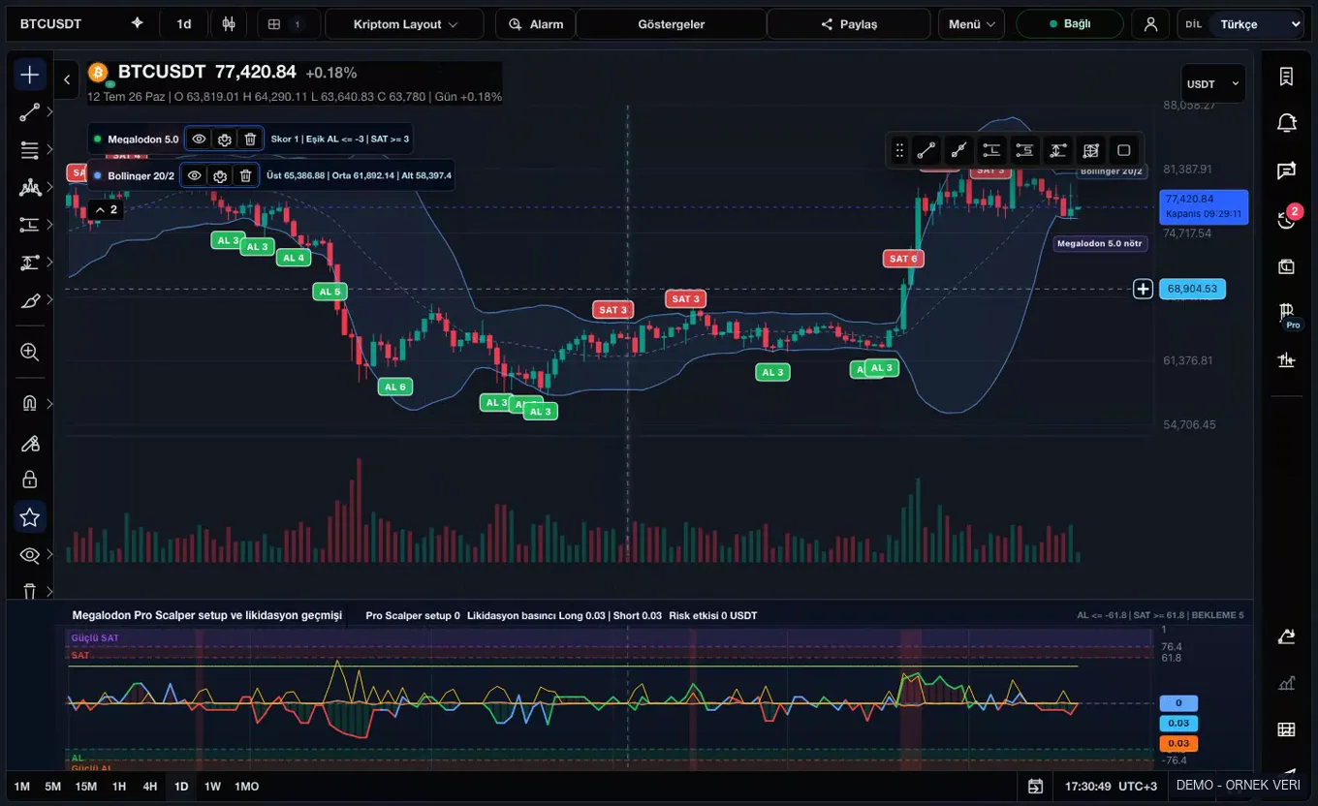
Task: Select price range tool in floating toolbar
Action: coord(1058,150)
